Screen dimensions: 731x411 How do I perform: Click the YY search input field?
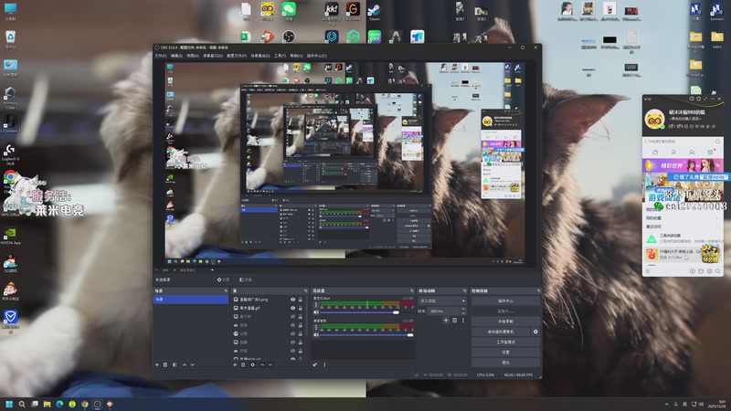pyautogui.click(x=681, y=142)
